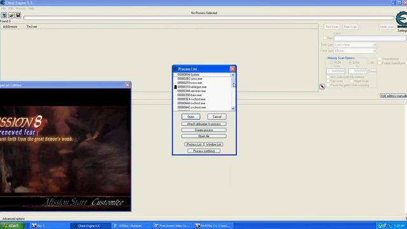This screenshot has height=229, width=407.
Task: Toggle the Hex checkbox
Action: coord(325,38)
